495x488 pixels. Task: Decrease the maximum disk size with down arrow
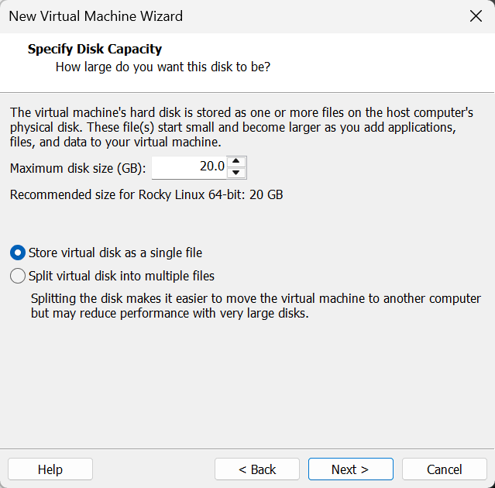click(x=237, y=173)
